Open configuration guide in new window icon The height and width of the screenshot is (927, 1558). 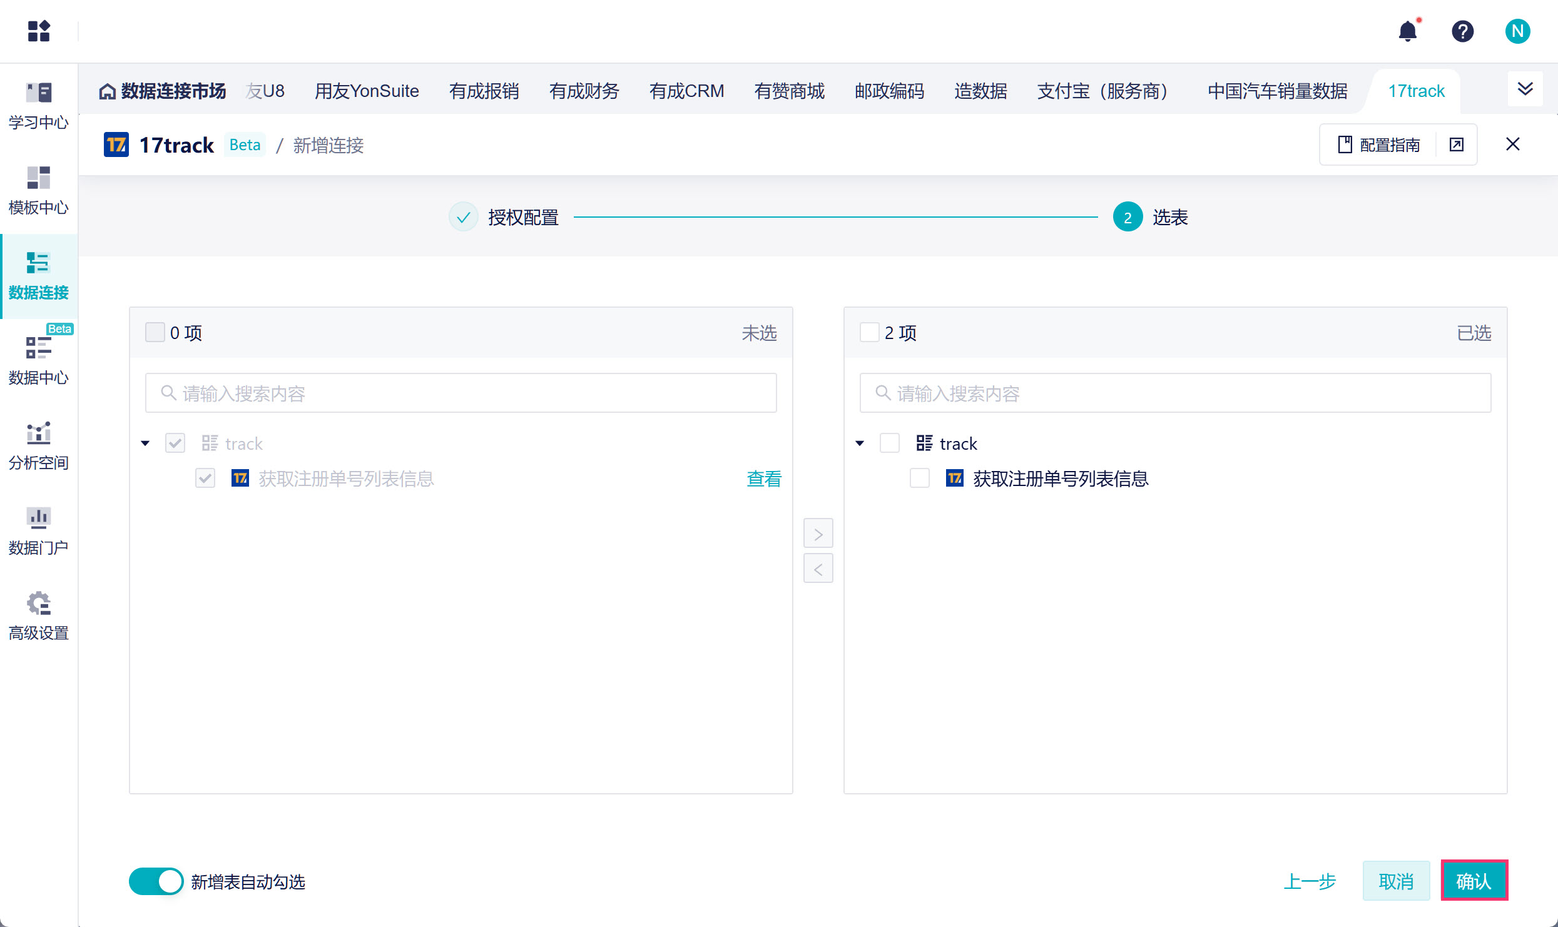click(x=1457, y=145)
